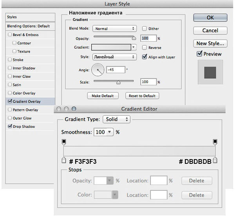Viewport: 235px width, 223px height.
Task: Click the Smoothness value field
Action: [x=100, y=132]
